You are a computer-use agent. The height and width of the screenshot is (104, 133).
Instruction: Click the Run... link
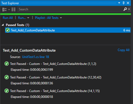click(x=22, y=18)
